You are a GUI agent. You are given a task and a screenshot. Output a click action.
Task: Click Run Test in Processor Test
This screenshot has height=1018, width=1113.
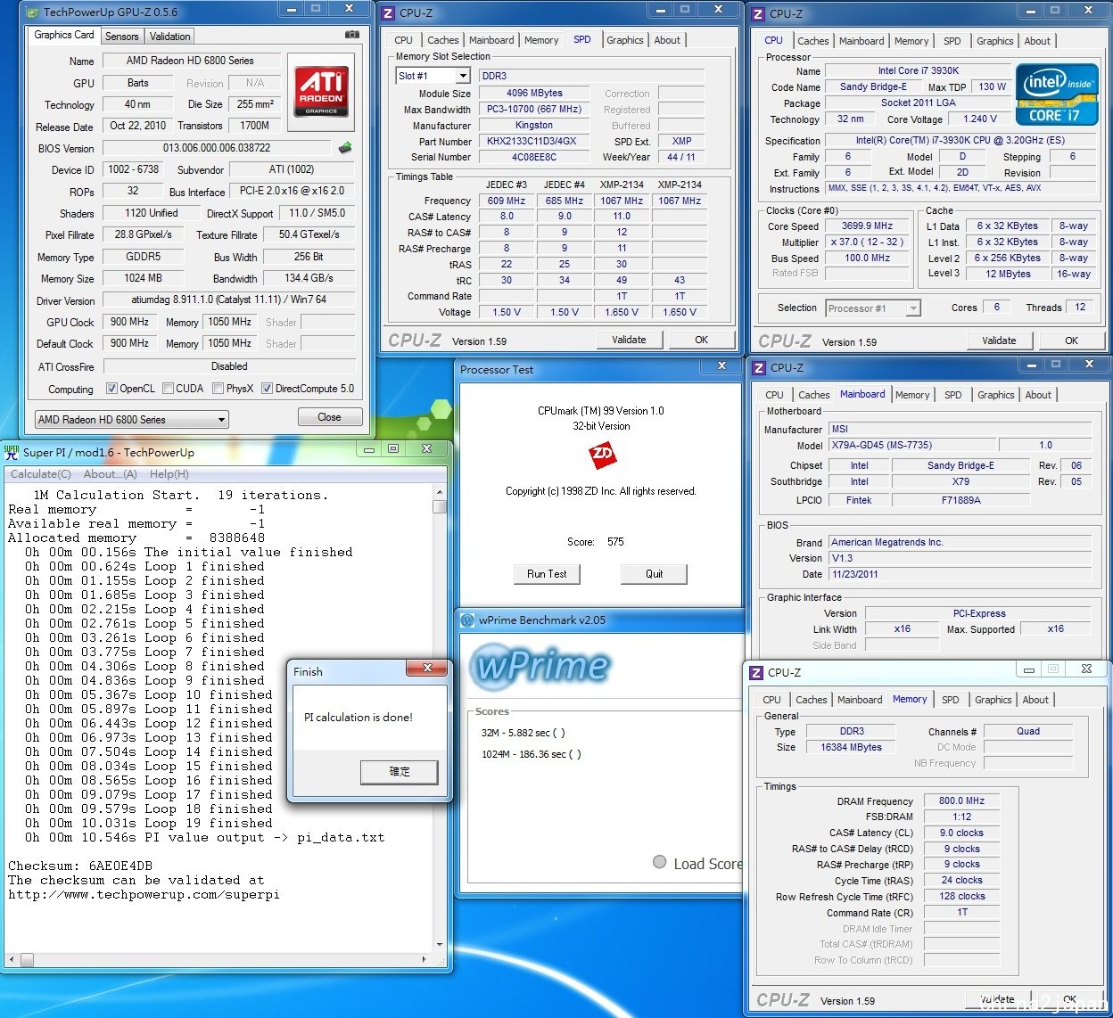pyautogui.click(x=547, y=574)
